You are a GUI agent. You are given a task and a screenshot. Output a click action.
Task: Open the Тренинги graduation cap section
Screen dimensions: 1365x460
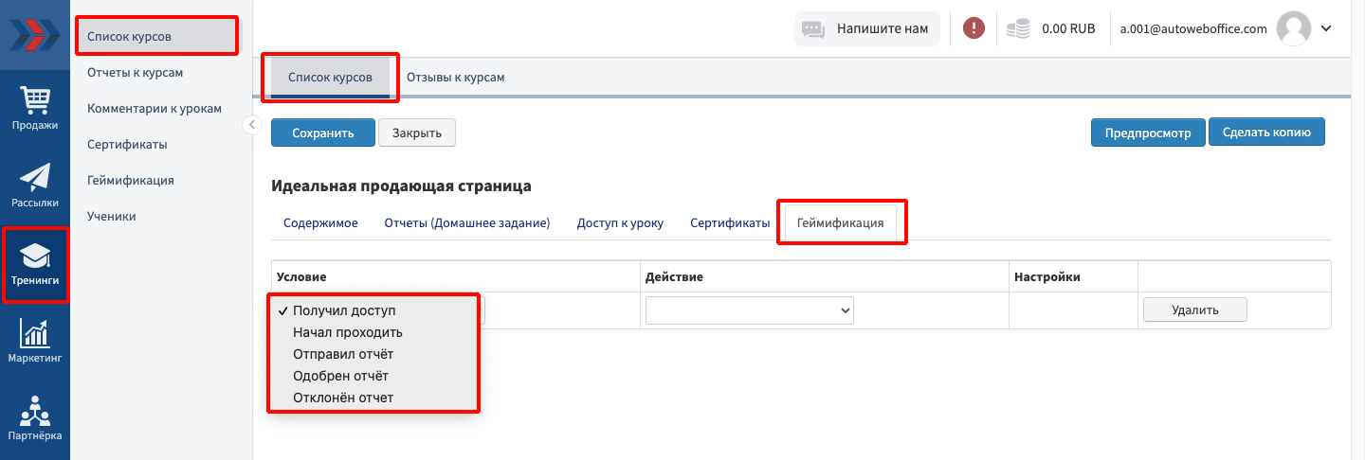click(35, 264)
